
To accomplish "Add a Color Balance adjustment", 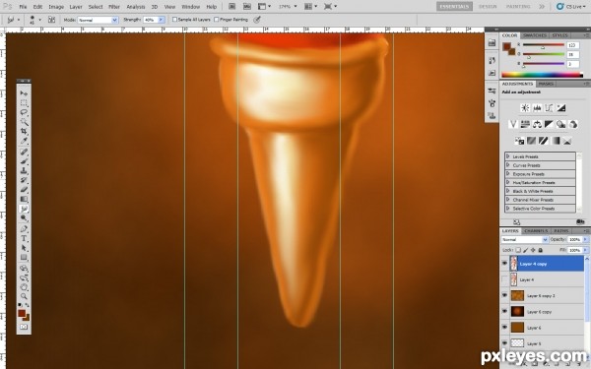I will tap(537, 124).
